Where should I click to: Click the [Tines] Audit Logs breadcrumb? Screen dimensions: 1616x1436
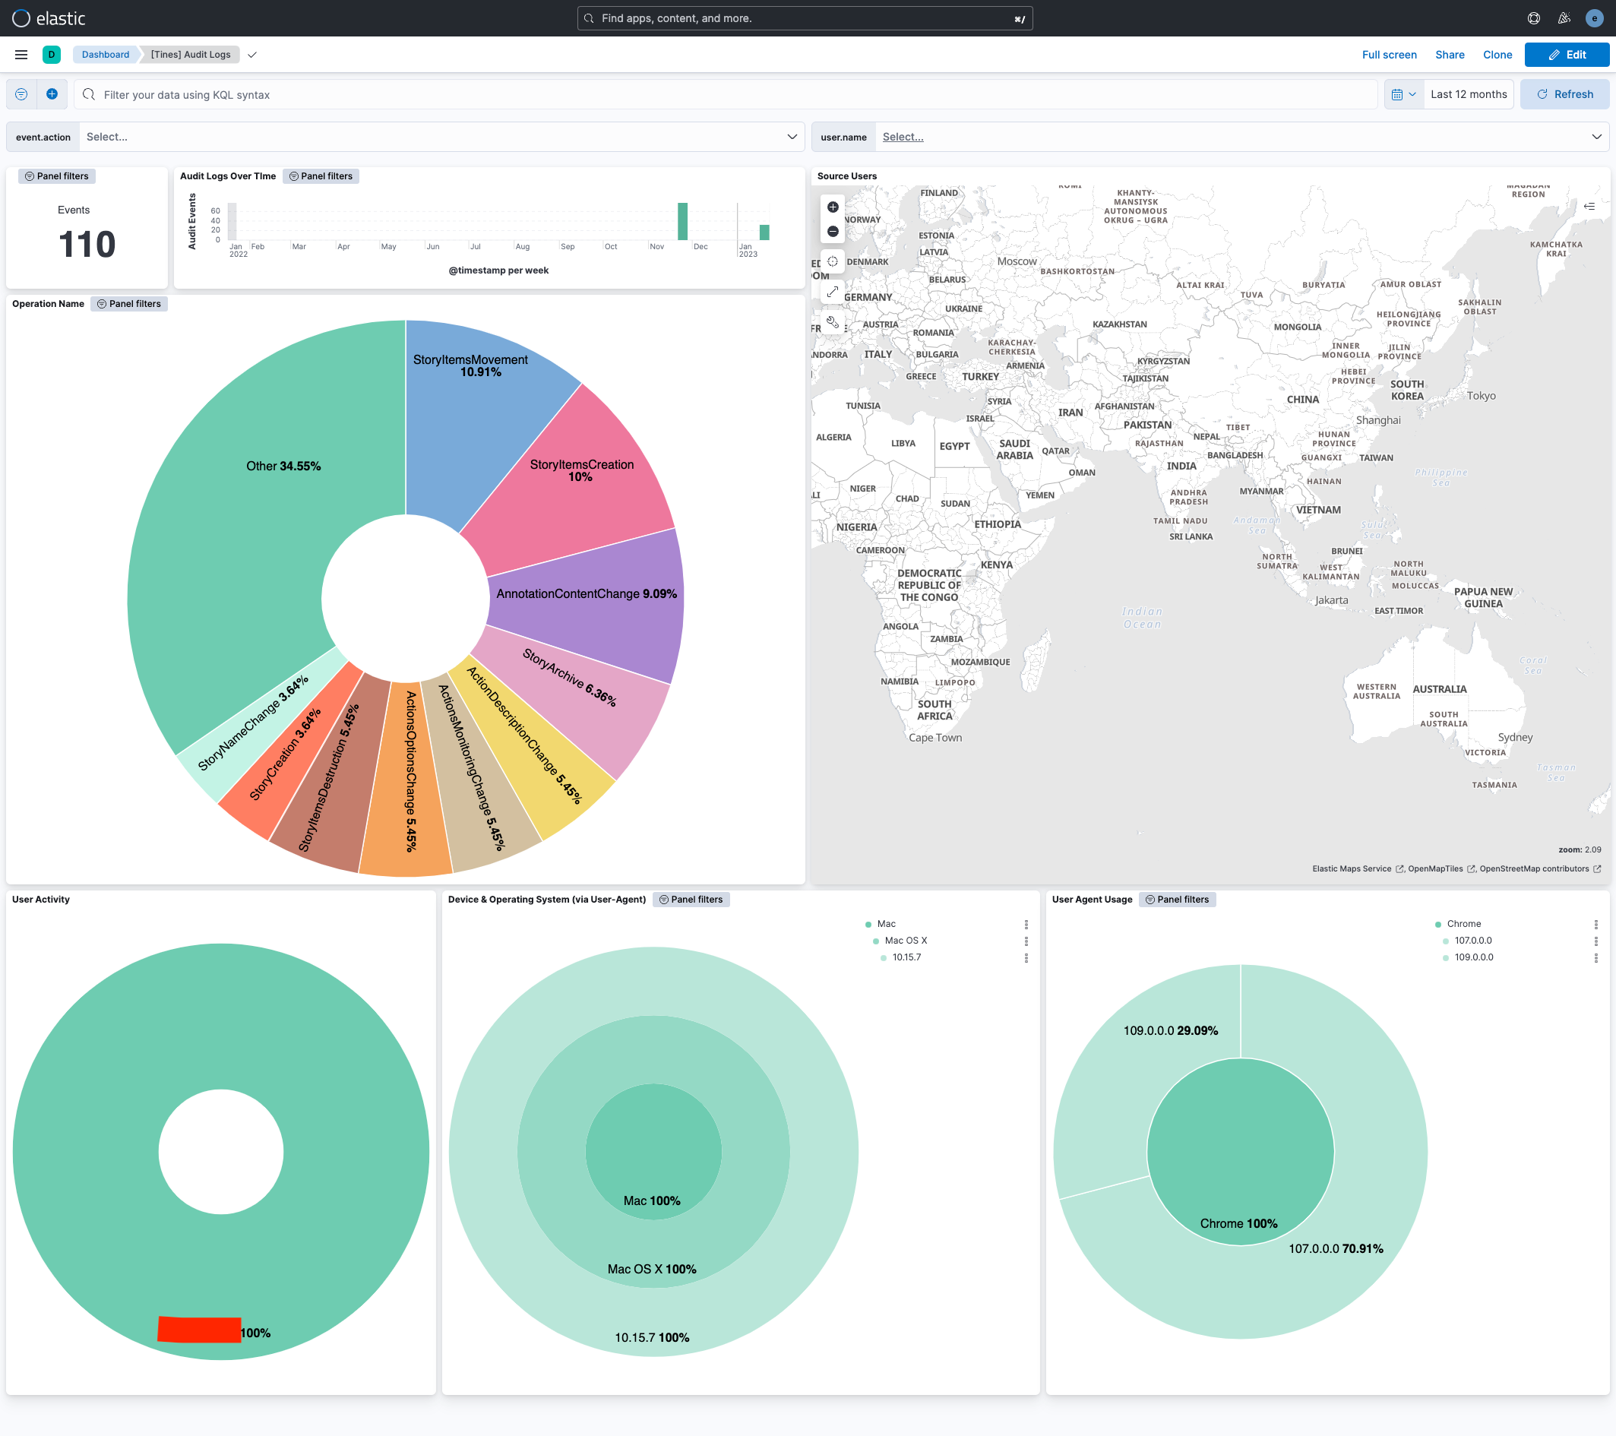tap(191, 55)
